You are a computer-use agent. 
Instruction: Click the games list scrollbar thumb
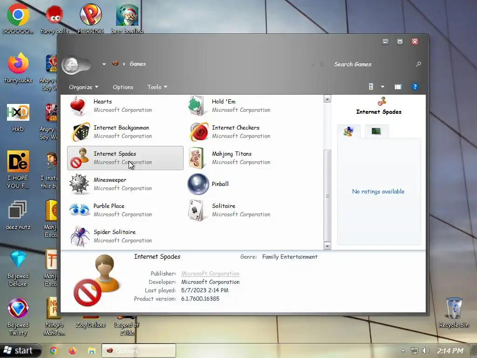tap(327, 195)
